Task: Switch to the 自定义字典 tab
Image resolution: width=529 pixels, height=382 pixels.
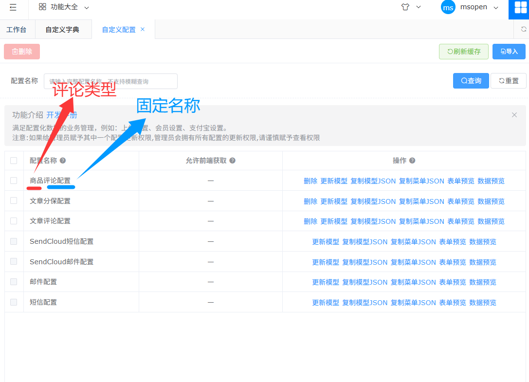Action: 62,30
